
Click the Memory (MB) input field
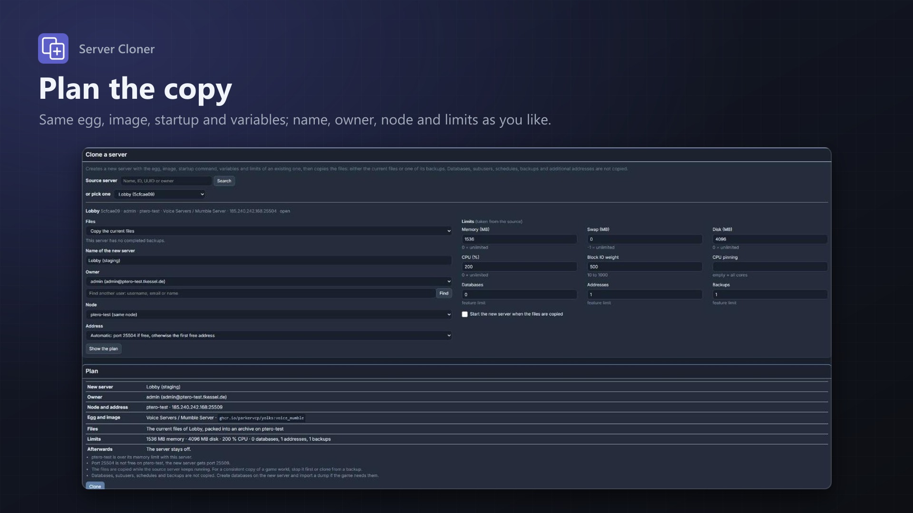[519, 239]
